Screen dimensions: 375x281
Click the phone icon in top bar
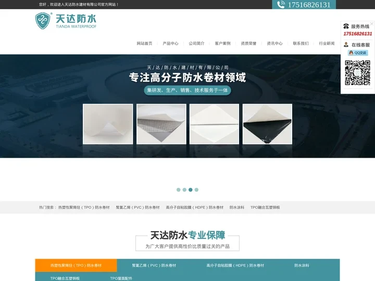point(281,5)
